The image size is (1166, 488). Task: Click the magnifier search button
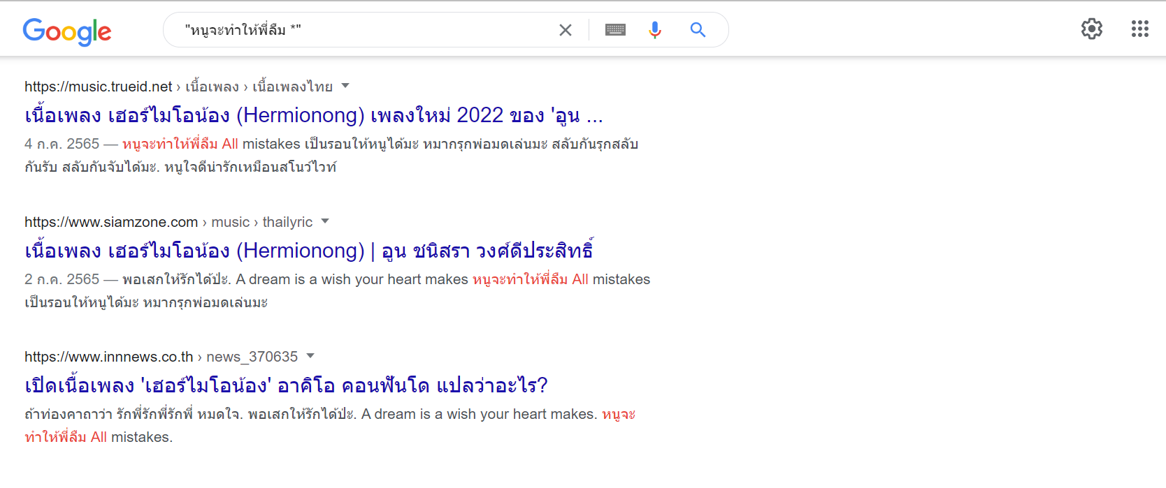698,30
